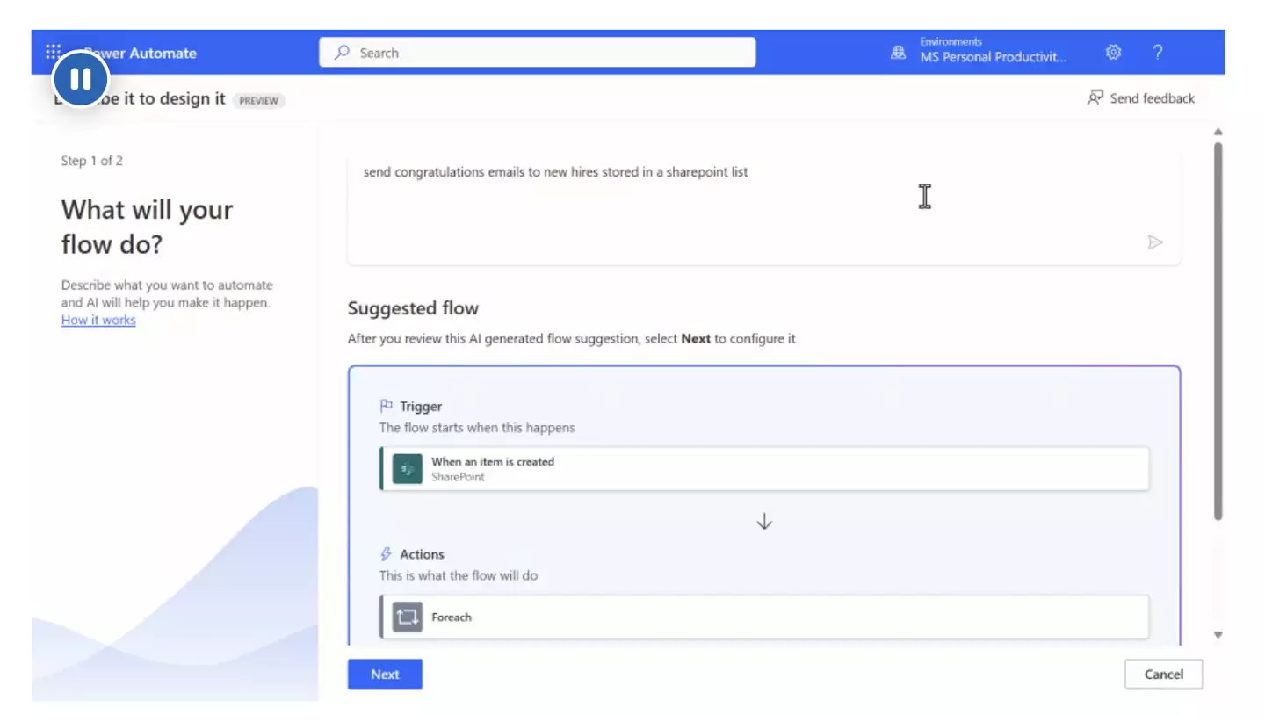Open the settings gear icon
The height and width of the screenshot is (722, 1265).
click(x=1113, y=53)
